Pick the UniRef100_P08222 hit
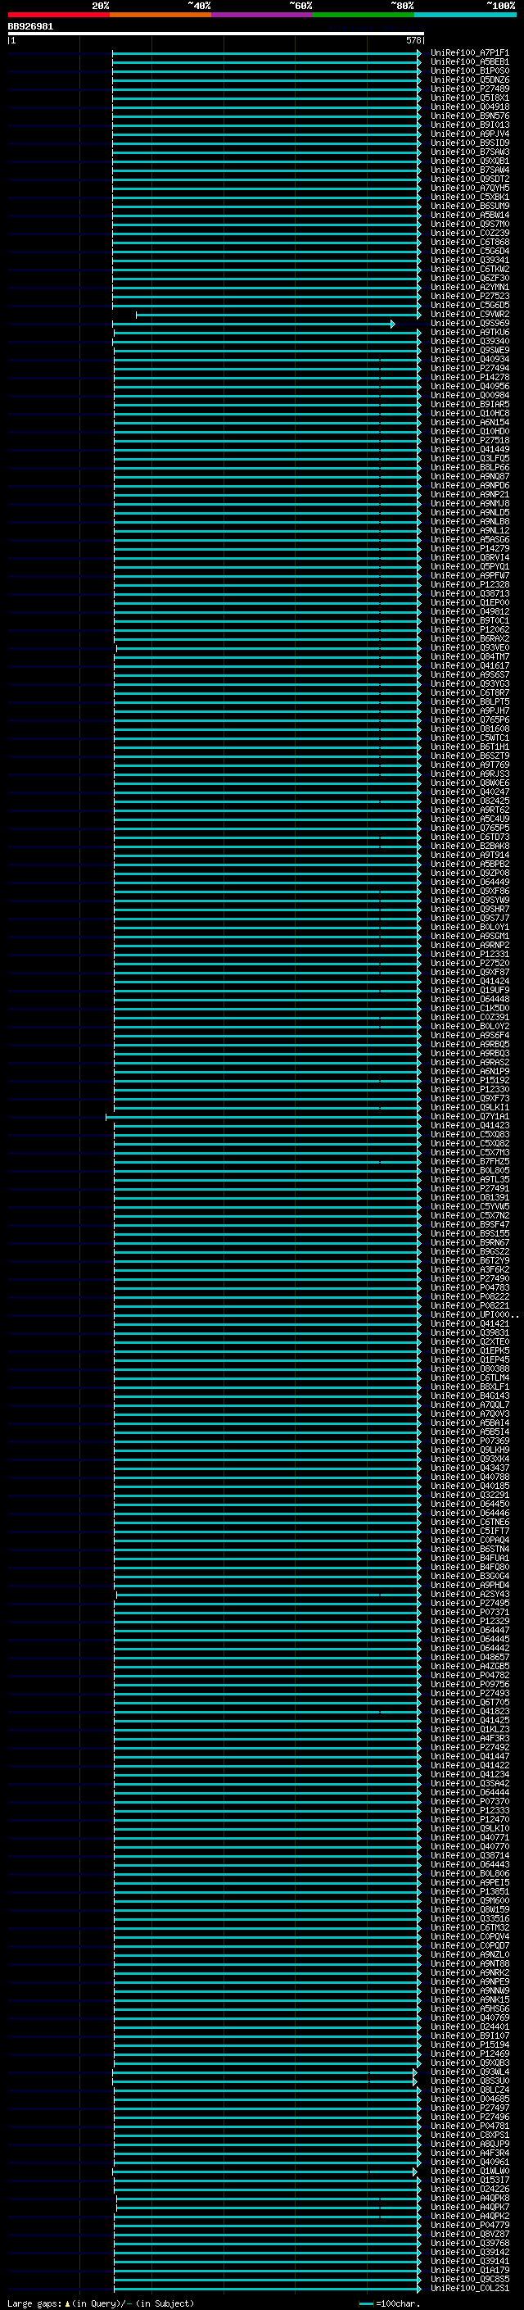The width and height of the screenshot is (524, 2310). (469, 1296)
